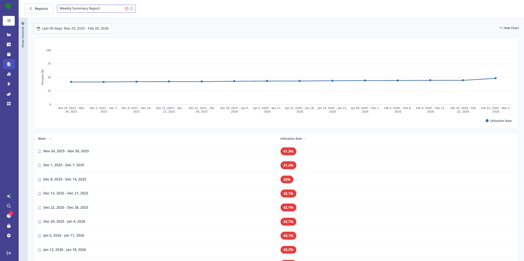Image resolution: width=524 pixels, height=261 pixels.
Task: Click the magnifying glass search icon
Action: [9, 206]
